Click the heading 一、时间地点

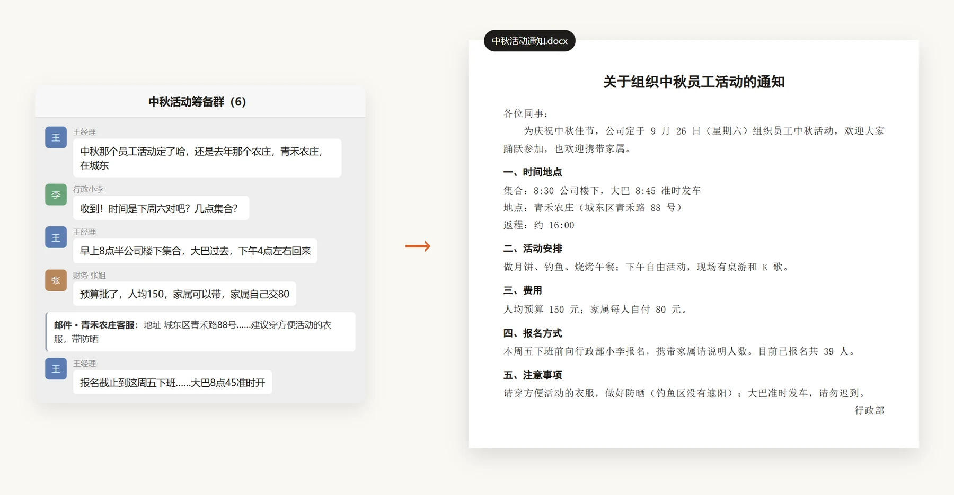(533, 172)
